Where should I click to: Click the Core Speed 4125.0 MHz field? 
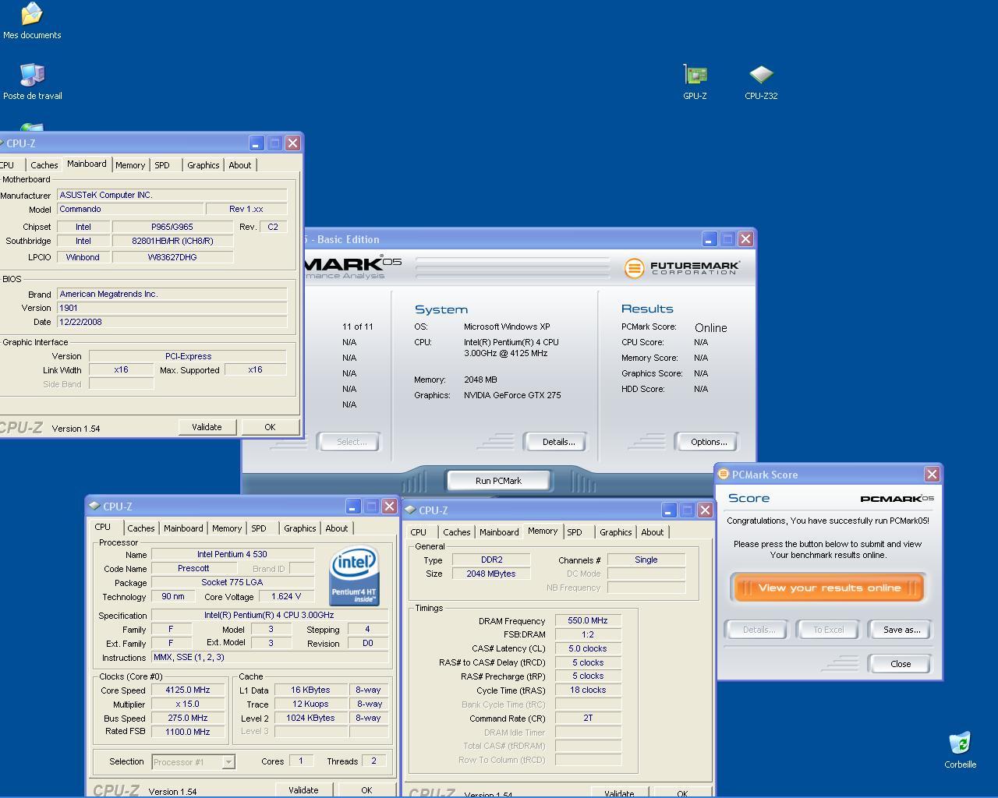click(x=188, y=690)
